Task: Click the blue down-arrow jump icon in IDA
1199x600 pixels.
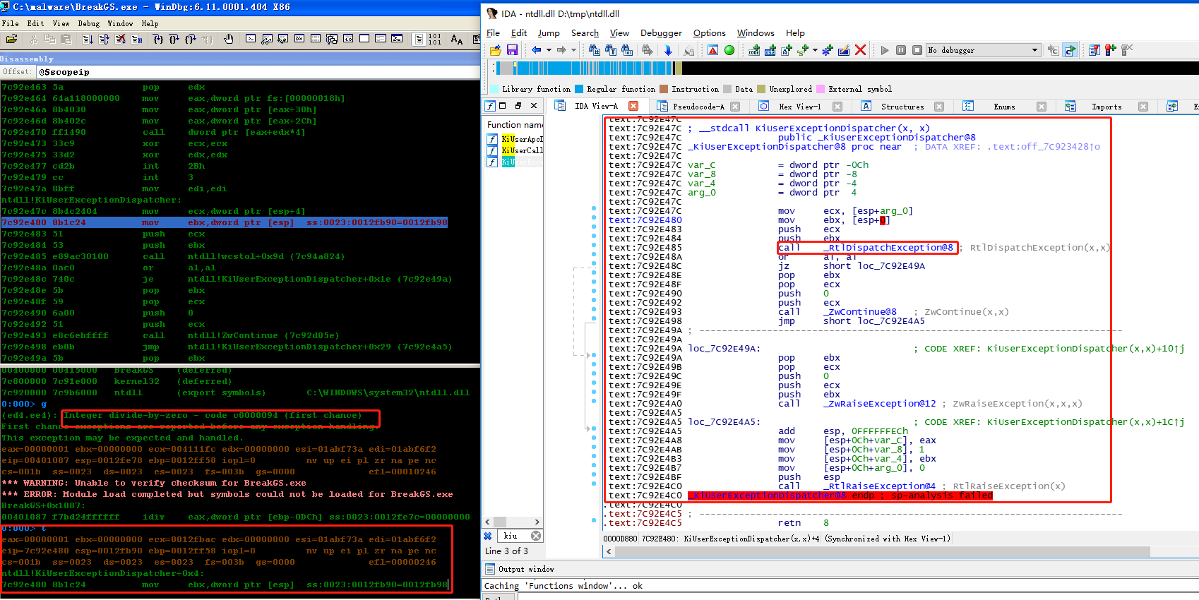Action: pos(668,50)
